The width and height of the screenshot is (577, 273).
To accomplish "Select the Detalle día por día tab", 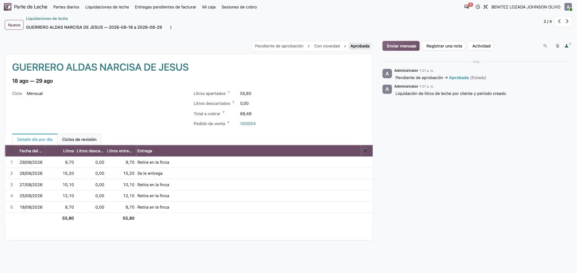I will coord(35,139).
